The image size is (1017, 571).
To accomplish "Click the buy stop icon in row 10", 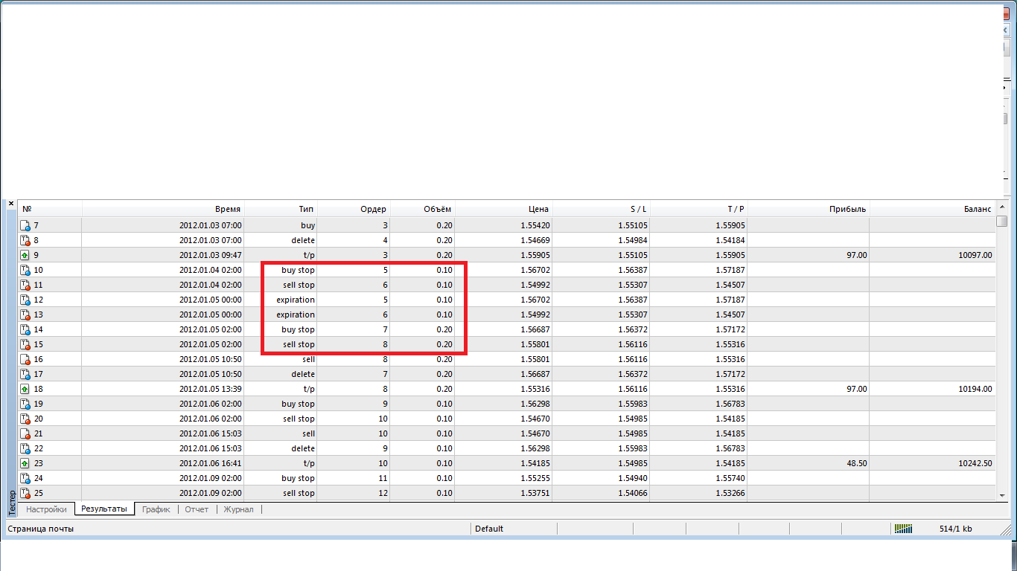I will click(25, 270).
